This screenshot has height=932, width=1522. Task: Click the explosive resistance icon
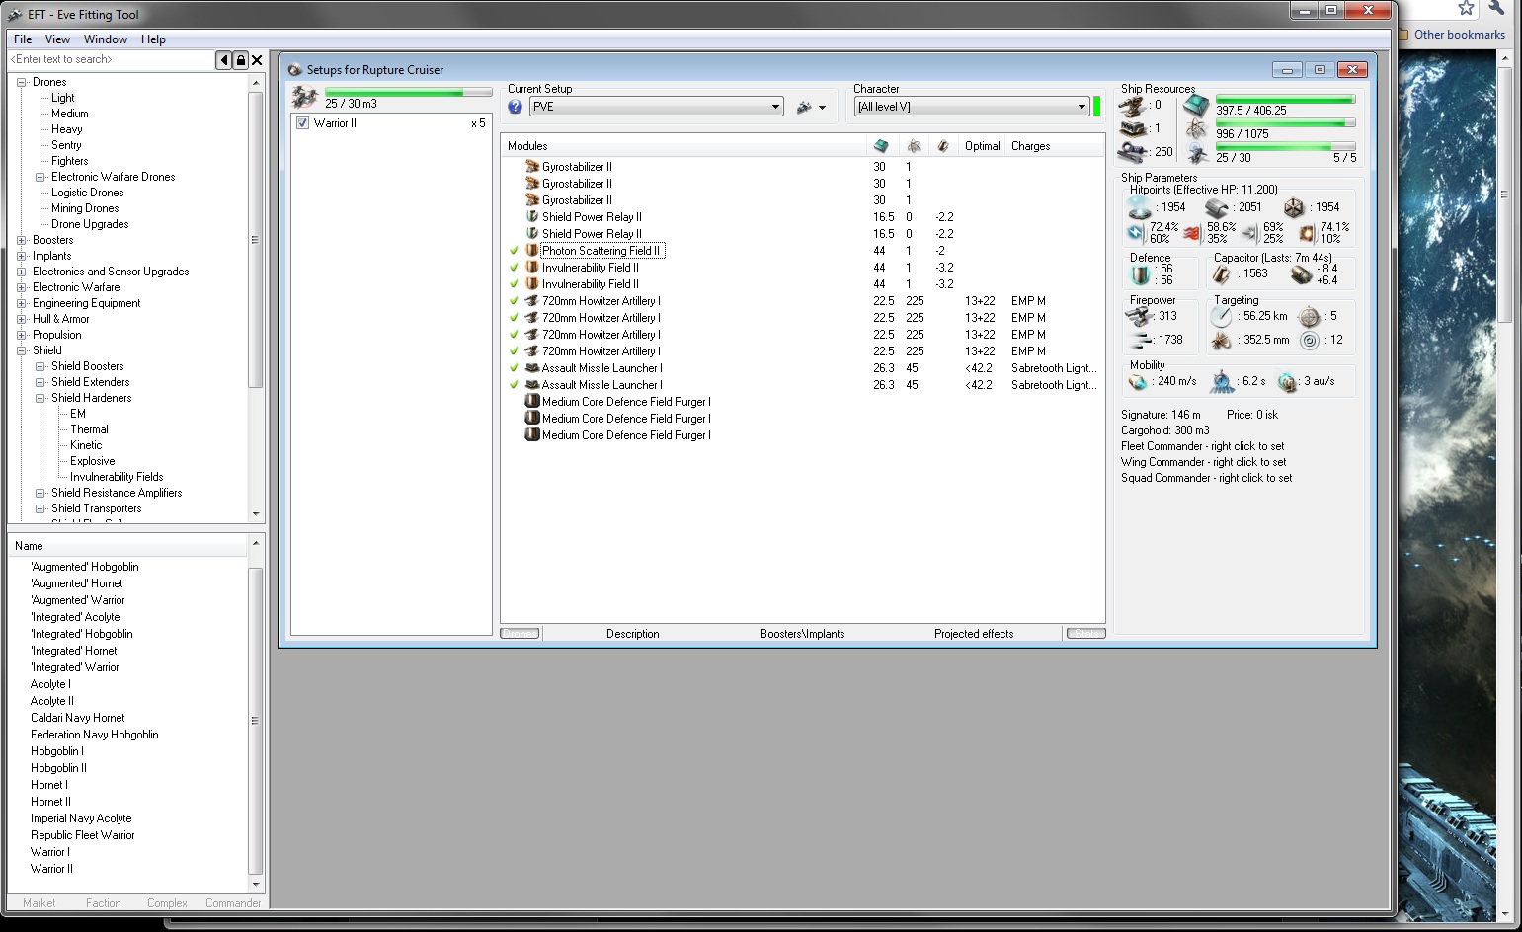(x=1307, y=233)
